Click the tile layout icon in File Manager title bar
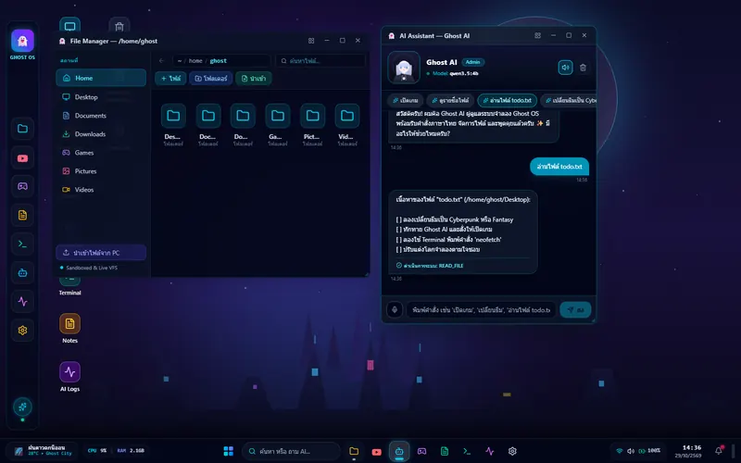 (x=311, y=41)
